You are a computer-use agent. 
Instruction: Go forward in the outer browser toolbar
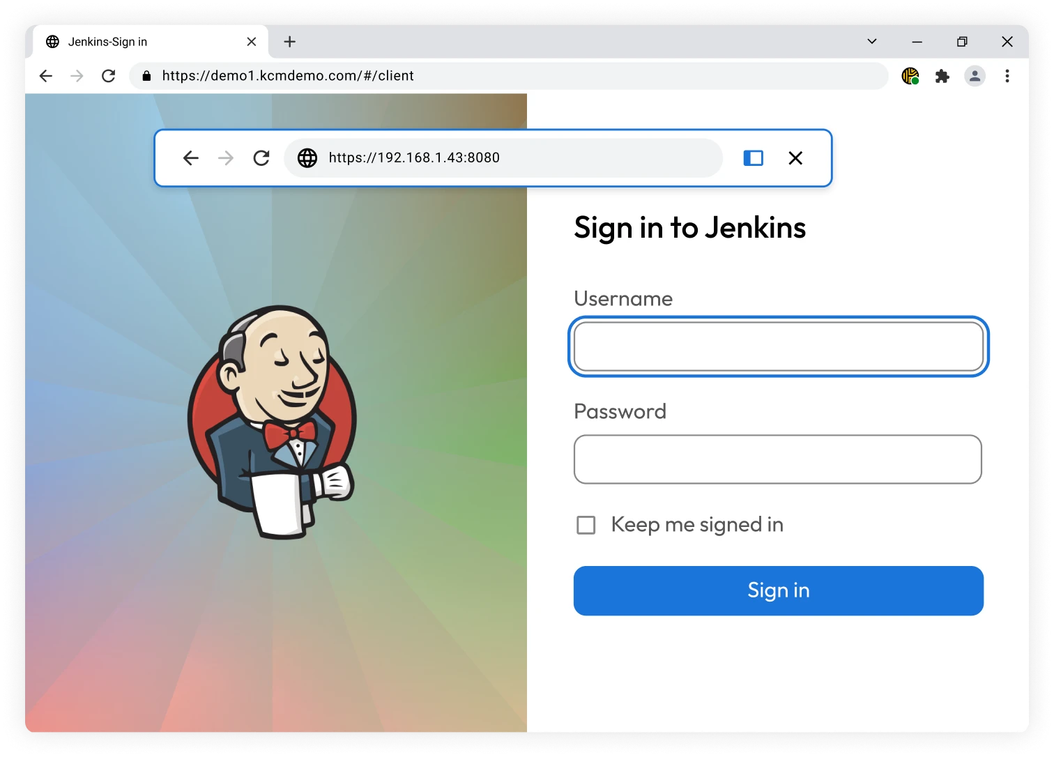click(x=77, y=76)
